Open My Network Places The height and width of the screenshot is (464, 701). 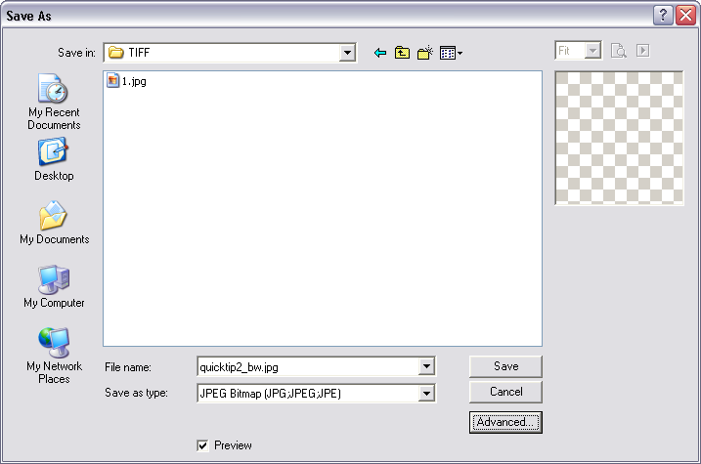[54, 356]
